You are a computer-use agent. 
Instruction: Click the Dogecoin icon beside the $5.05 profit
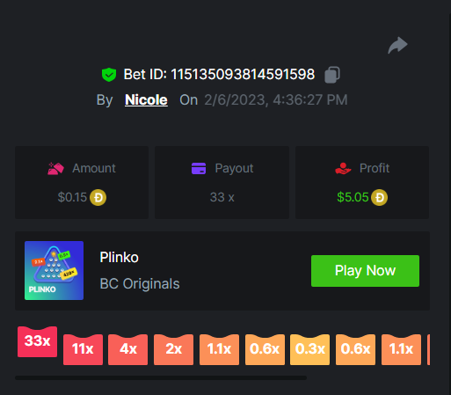tap(380, 197)
